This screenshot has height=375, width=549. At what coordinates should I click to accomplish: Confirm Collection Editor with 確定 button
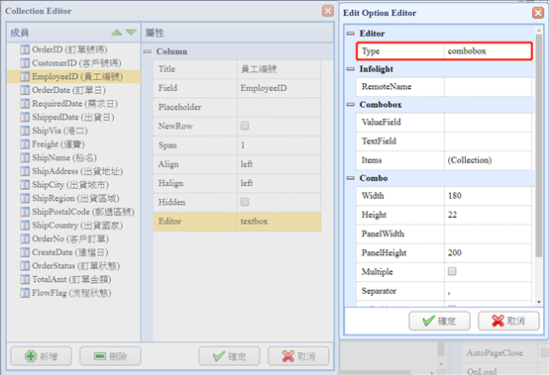click(229, 356)
